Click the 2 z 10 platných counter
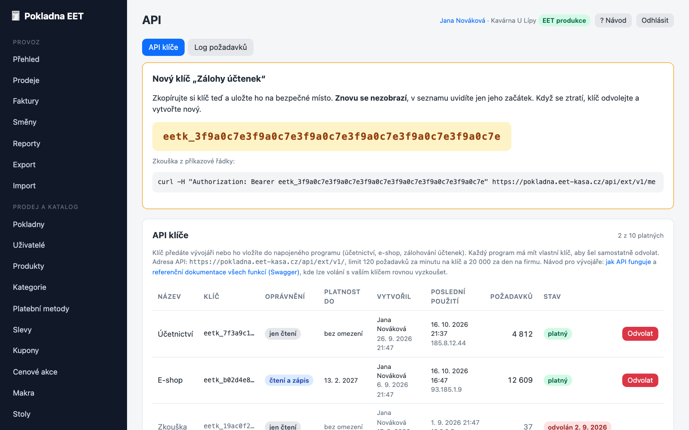 click(641, 236)
